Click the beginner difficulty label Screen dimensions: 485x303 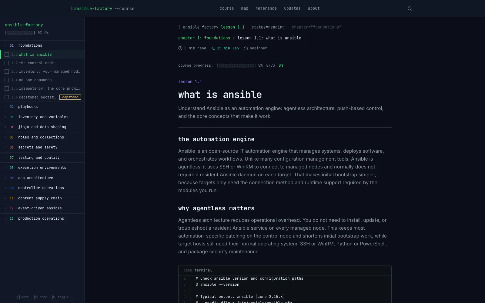259,48
